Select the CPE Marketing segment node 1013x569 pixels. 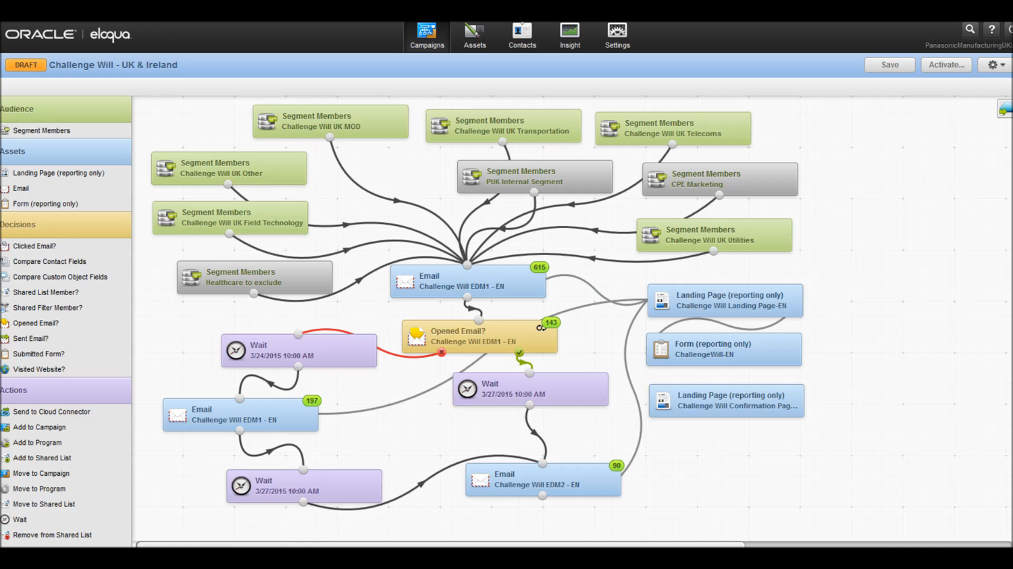tap(720, 179)
